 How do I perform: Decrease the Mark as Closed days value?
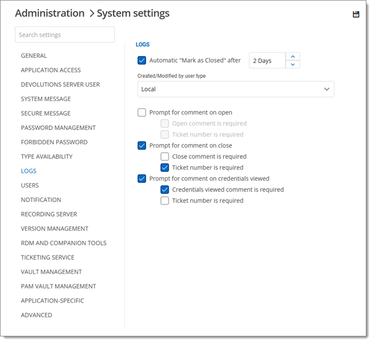pos(293,65)
